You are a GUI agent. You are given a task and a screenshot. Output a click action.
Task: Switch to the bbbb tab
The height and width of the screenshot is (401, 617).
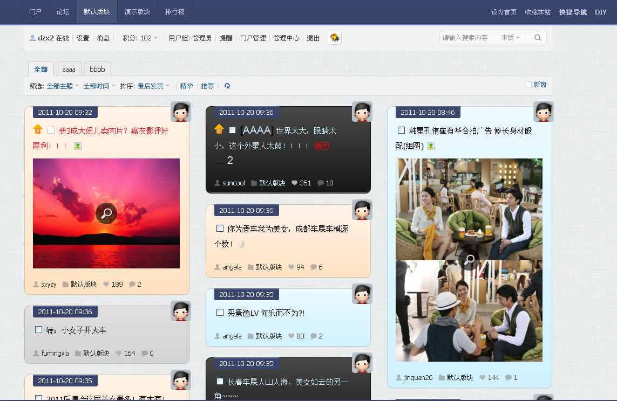coord(97,69)
